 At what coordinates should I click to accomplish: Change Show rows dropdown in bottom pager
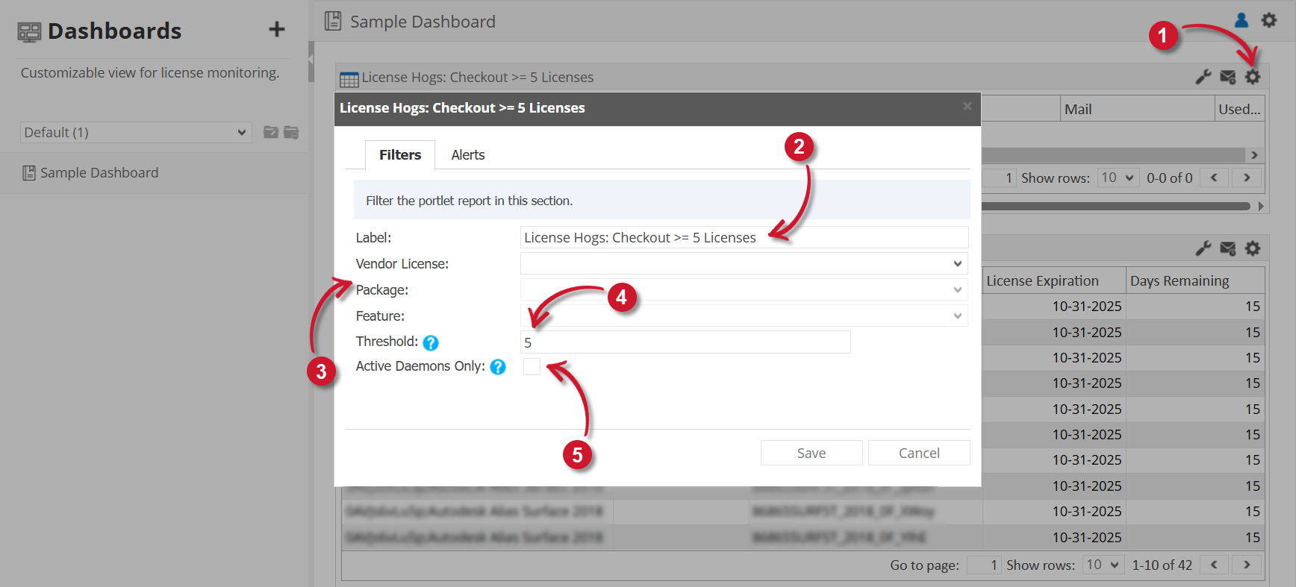tap(1103, 565)
